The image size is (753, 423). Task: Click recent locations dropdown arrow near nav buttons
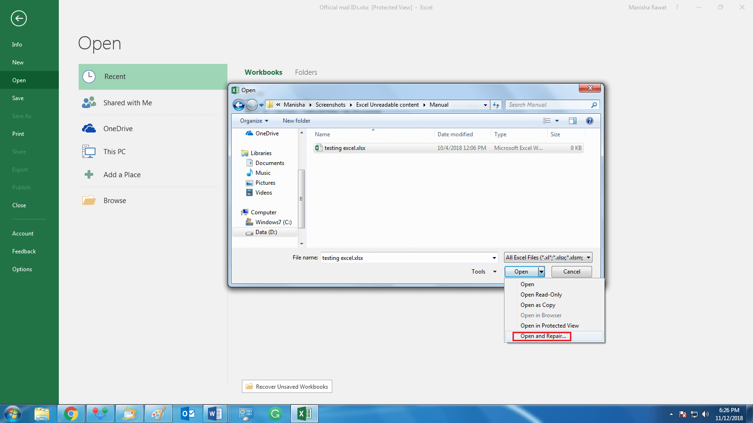262,105
